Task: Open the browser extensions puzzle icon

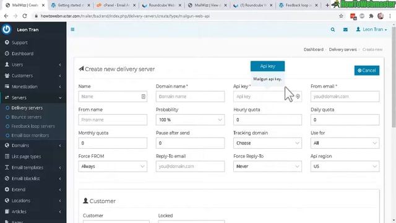Action: click(371, 16)
